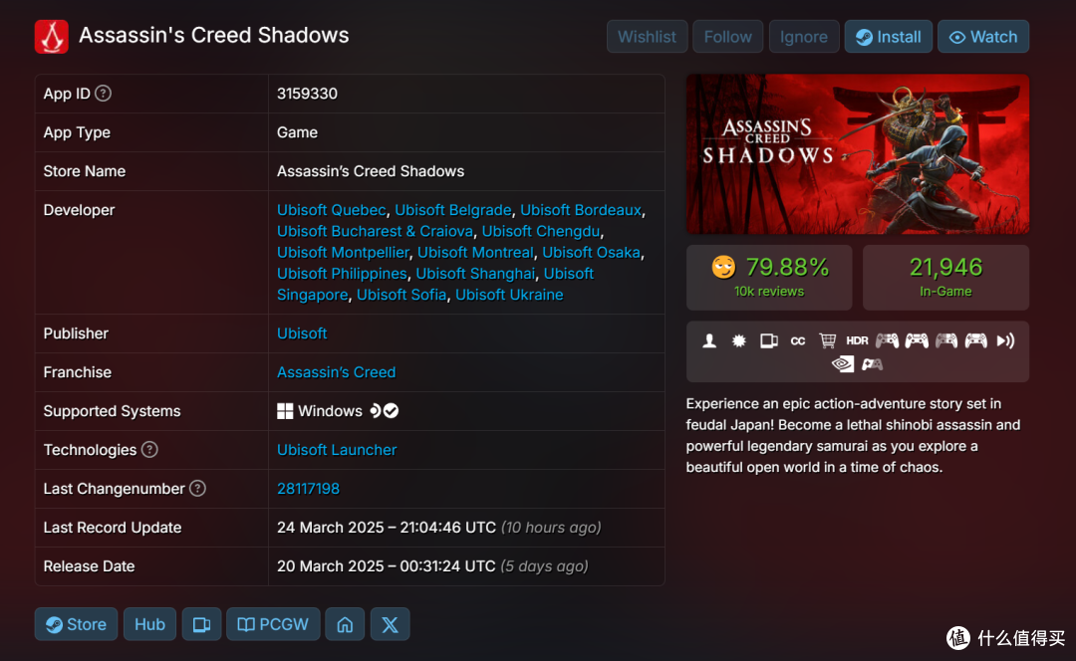The height and width of the screenshot is (661, 1076).
Task: Open the Ubisoft Launcher technology link
Action: (337, 450)
